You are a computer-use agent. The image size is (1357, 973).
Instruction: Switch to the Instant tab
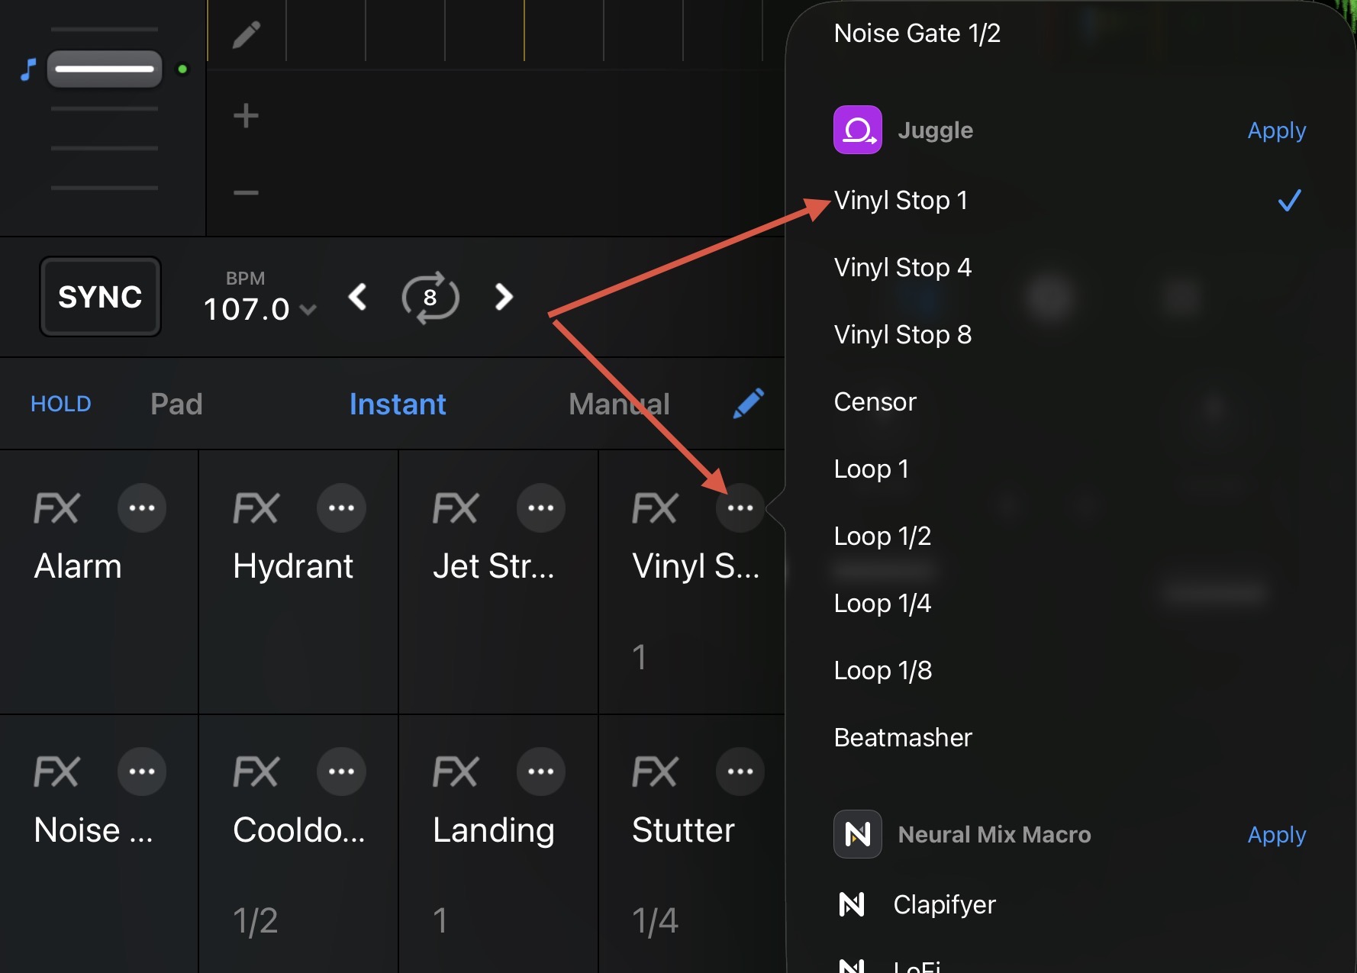(x=398, y=404)
